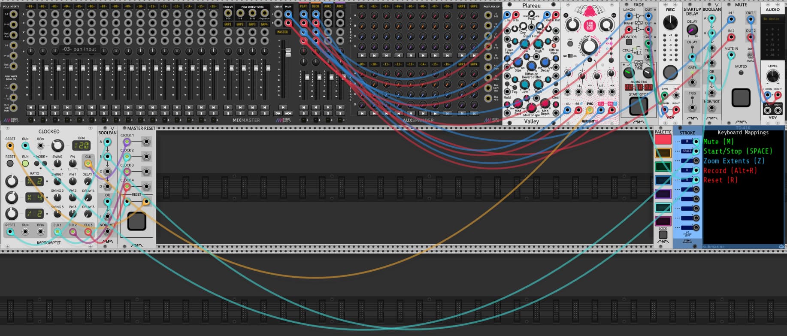Viewport: 787px width, 336px height.
Task: Click the Chronoblob SYNC yellow jack
Action: pyautogui.click(x=589, y=110)
